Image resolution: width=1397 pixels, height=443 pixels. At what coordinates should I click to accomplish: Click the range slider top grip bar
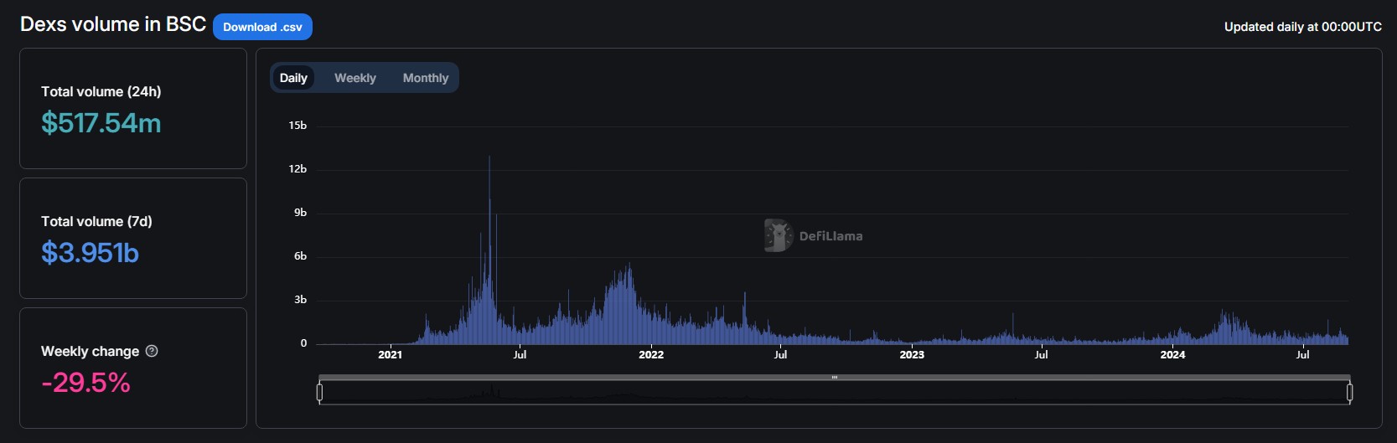[x=835, y=377]
